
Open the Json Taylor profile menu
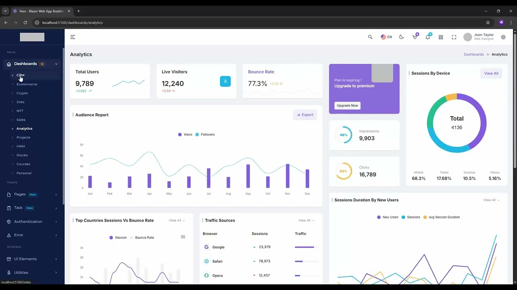click(x=479, y=37)
